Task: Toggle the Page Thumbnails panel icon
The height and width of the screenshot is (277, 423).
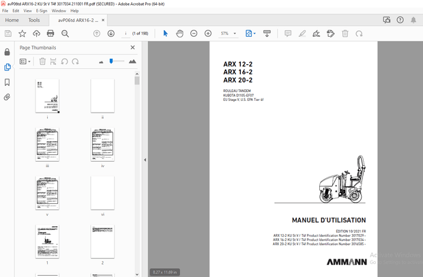Action: click(x=7, y=68)
